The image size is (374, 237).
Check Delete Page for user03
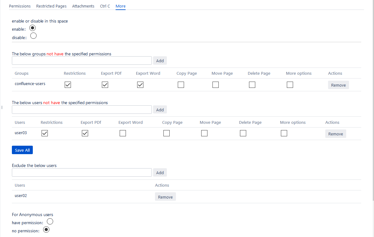tap(243, 133)
